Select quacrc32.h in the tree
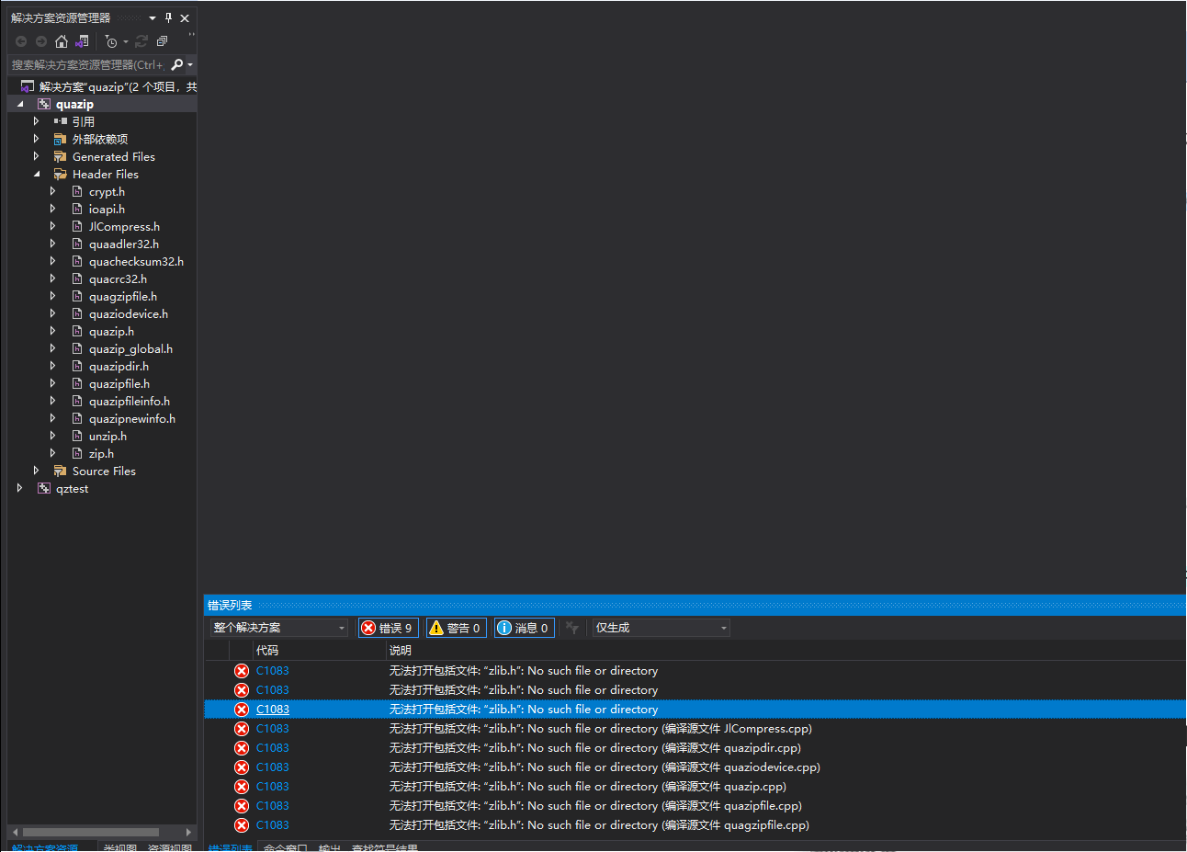 [x=118, y=278]
